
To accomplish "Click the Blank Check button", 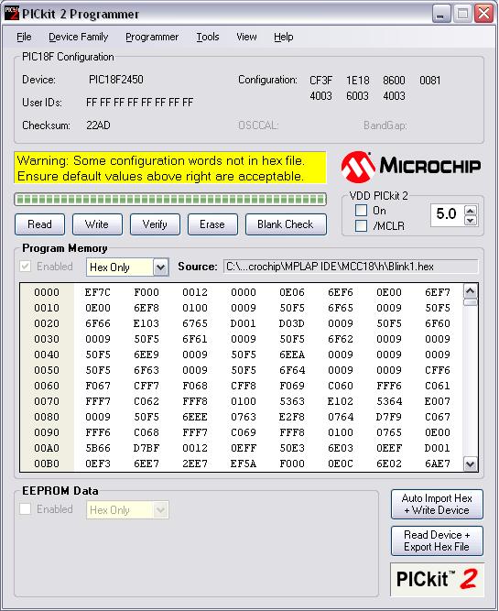I will coord(286,224).
